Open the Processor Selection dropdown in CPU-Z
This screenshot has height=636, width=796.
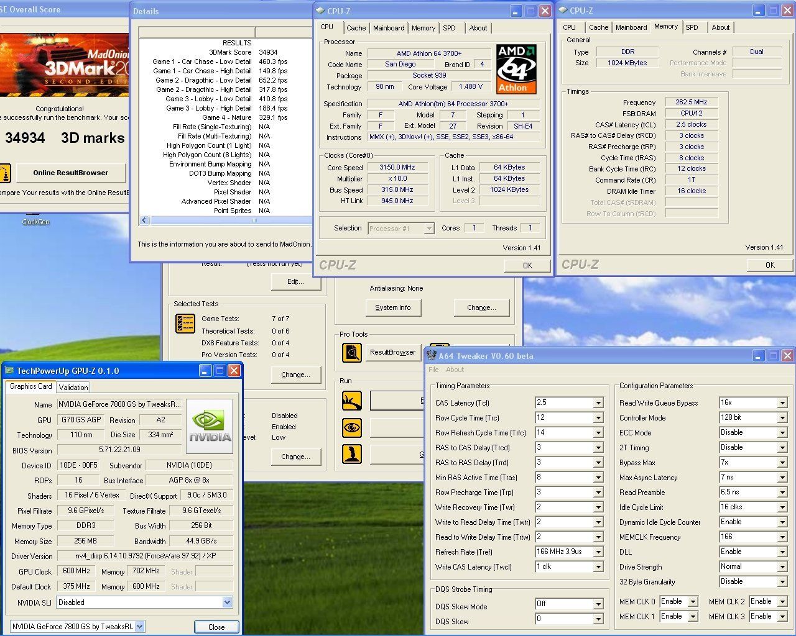pos(429,229)
